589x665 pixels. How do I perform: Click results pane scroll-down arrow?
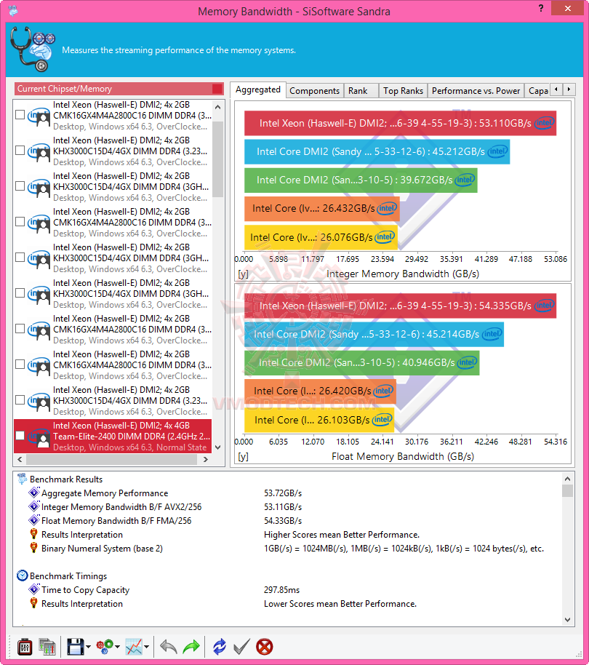click(x=567, y=620)
